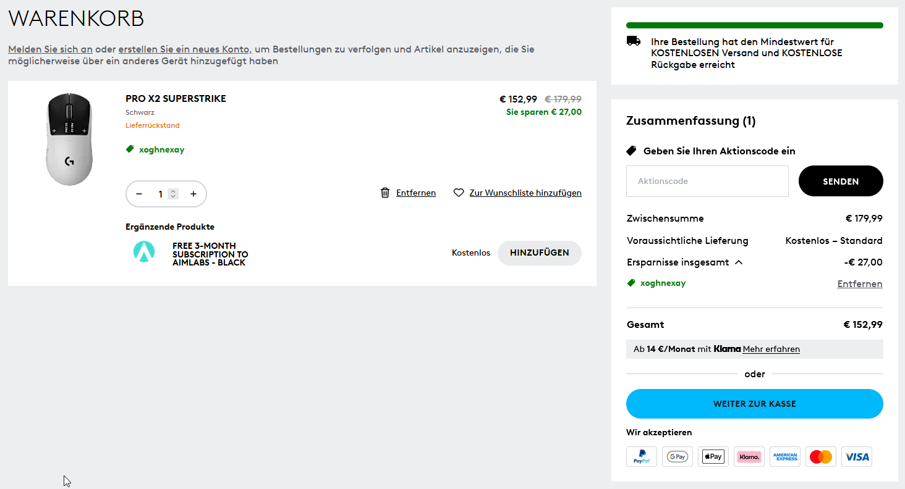Screen dimensions: 905x489
Task: Collapse the Ersparnisse insgesamt section
Action: [x=739, y=262]
